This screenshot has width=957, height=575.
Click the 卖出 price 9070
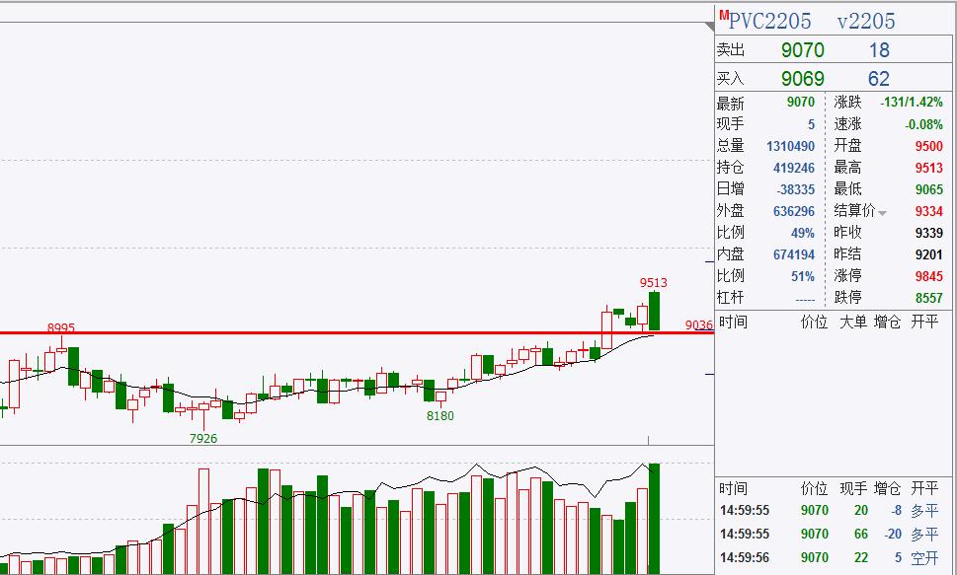coord(803,50)
